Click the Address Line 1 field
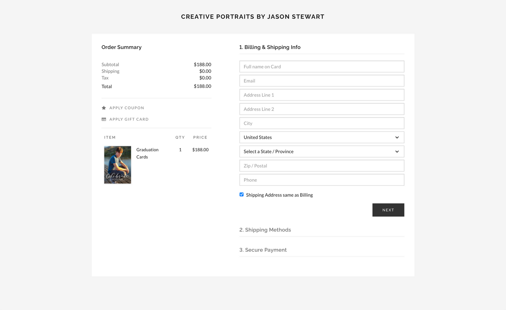506x310 pixels. [x=322, y=95]
